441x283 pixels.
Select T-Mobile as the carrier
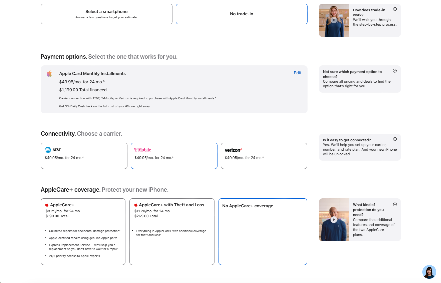(174, 156)
